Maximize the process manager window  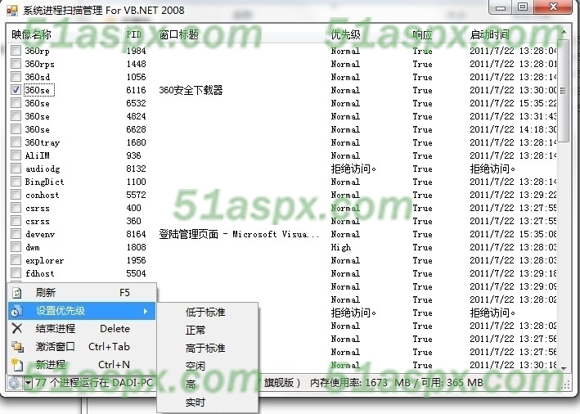pyautogui.click(x=523, y=7)
